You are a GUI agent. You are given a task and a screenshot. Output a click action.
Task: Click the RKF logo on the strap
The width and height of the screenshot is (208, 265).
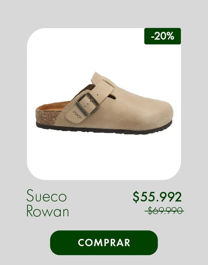coord(77,115)
